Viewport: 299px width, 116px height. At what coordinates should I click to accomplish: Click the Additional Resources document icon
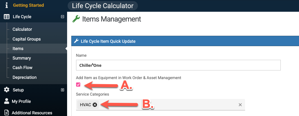[6, 113]
